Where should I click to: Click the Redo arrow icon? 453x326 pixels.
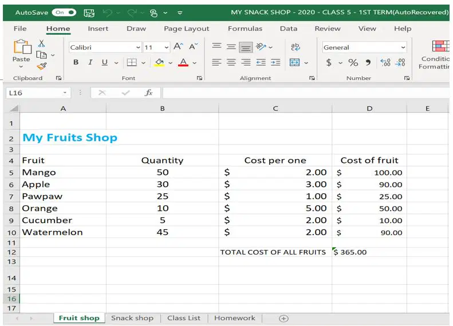coord(132,13)
